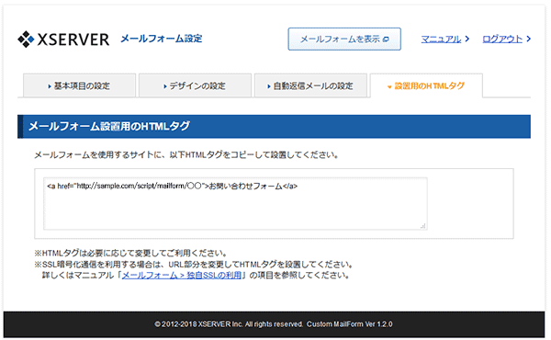The image size is (551, 340).
Task: Click the external-window icon in メールフォームを表示
Action: 386,39
